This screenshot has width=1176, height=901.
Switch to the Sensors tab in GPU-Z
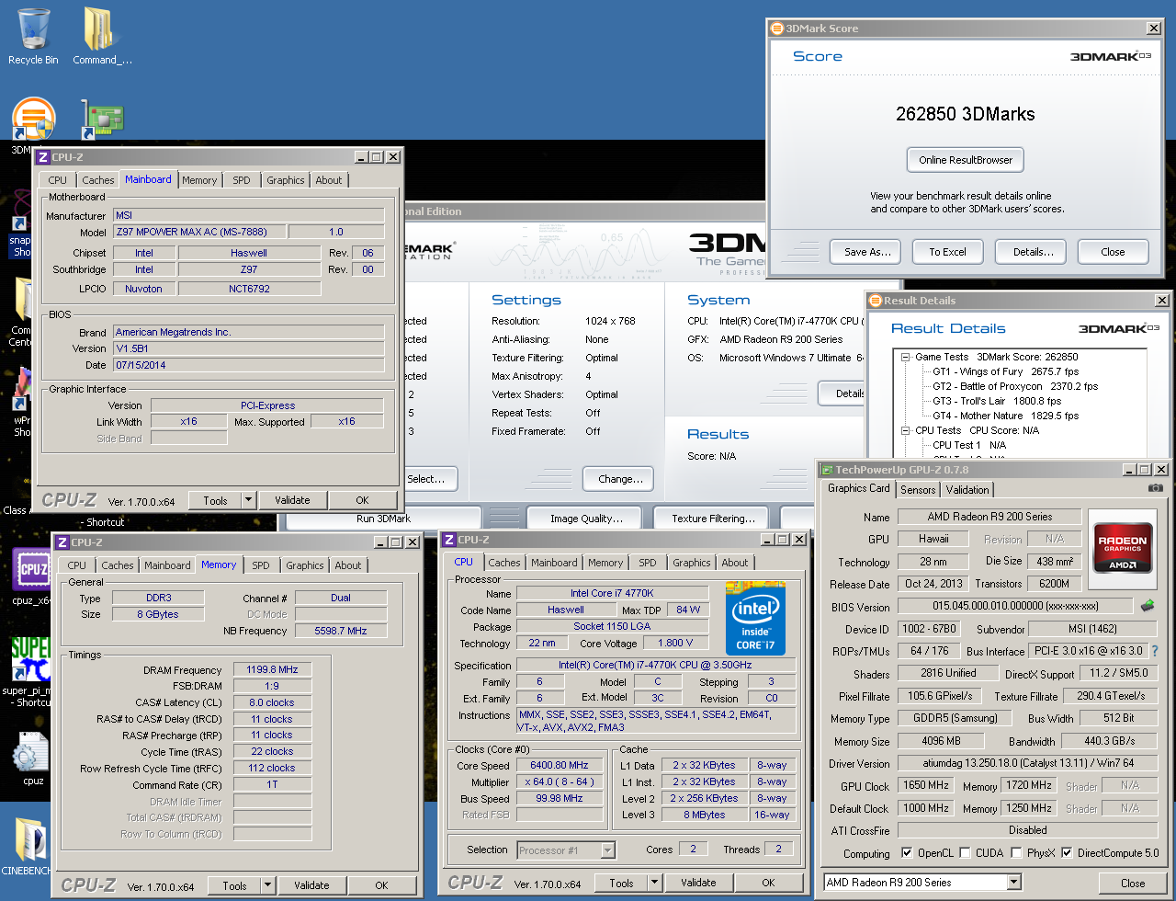click(x=918, y=490)
